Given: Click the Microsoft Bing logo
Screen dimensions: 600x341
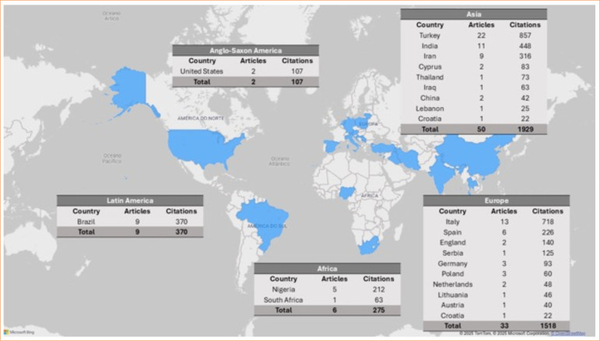Looking at the screenshot, I should pos(19,332).
